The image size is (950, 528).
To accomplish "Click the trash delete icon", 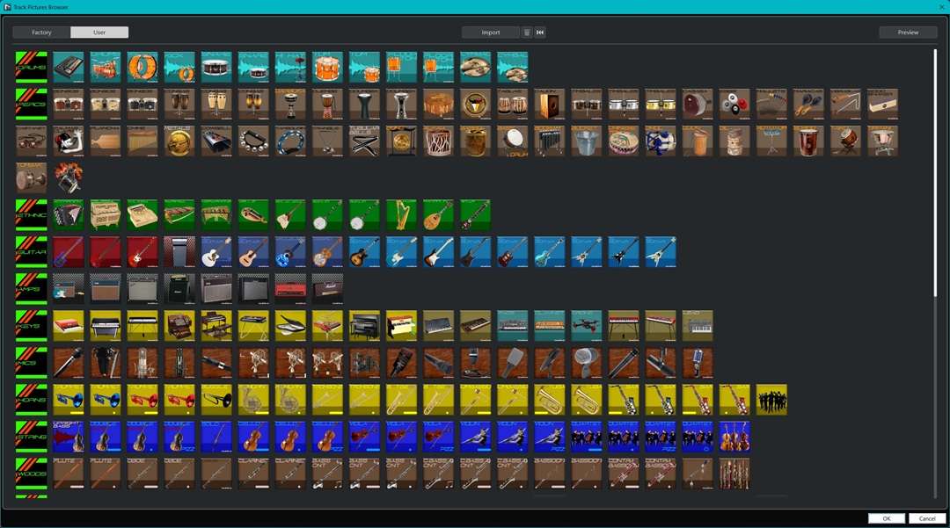I will click(x=527, y=33).
